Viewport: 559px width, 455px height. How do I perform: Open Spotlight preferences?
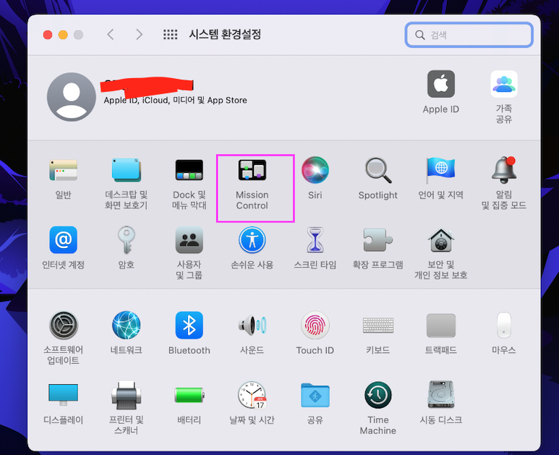point(378,171)
